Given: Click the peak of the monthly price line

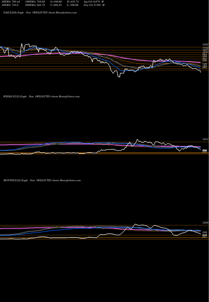Looking at the screenshot, I should click(x=135, y=224).
